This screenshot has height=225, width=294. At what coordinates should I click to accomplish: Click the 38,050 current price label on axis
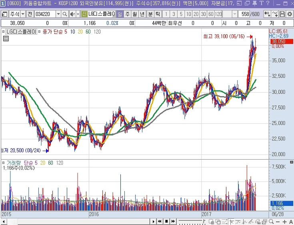(282, 41)
